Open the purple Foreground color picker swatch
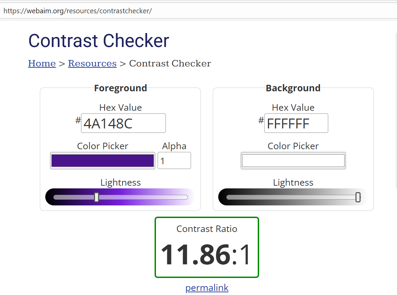Image resolution: width=397 pixels, height=295 pixels. (x=102, y=161)
